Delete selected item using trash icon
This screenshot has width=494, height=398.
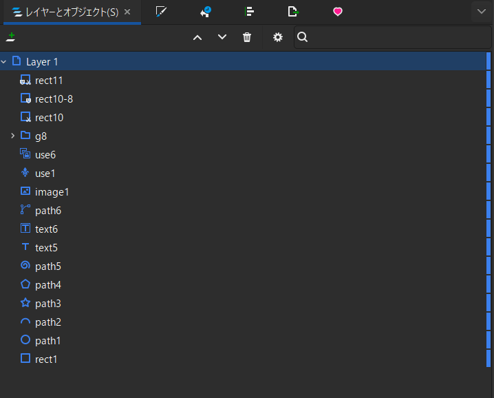pos(247,37)
